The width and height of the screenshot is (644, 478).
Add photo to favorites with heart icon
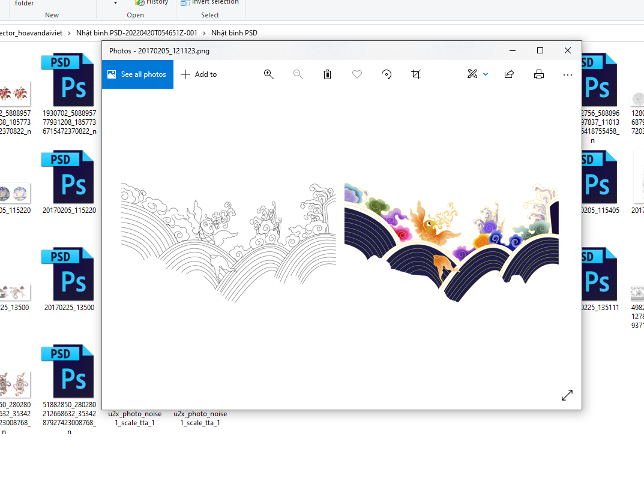pyautogui.click(x=357, y=74)
